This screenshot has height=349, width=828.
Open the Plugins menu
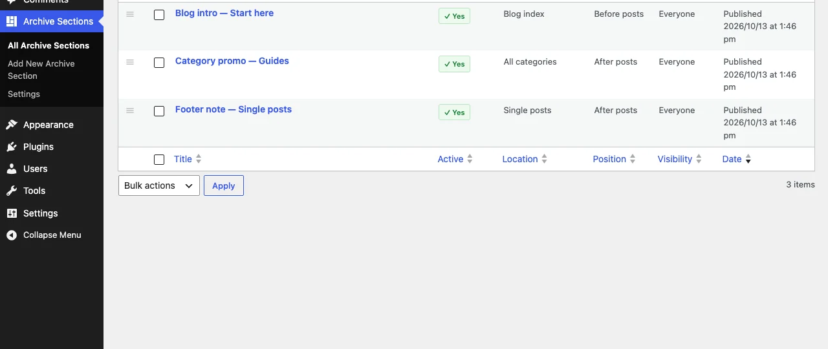pos(52,147)
